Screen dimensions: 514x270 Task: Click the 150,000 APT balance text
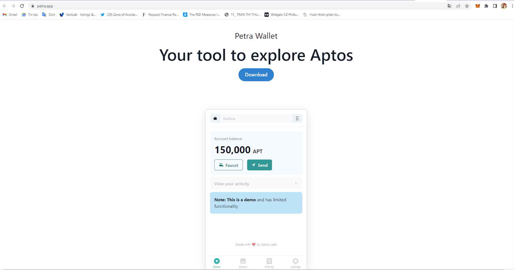(x=239, y=150)
